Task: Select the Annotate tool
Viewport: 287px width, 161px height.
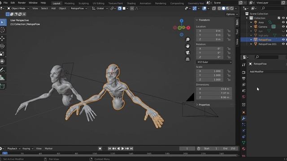Action: pyautogui.click(x=2, y=70)
